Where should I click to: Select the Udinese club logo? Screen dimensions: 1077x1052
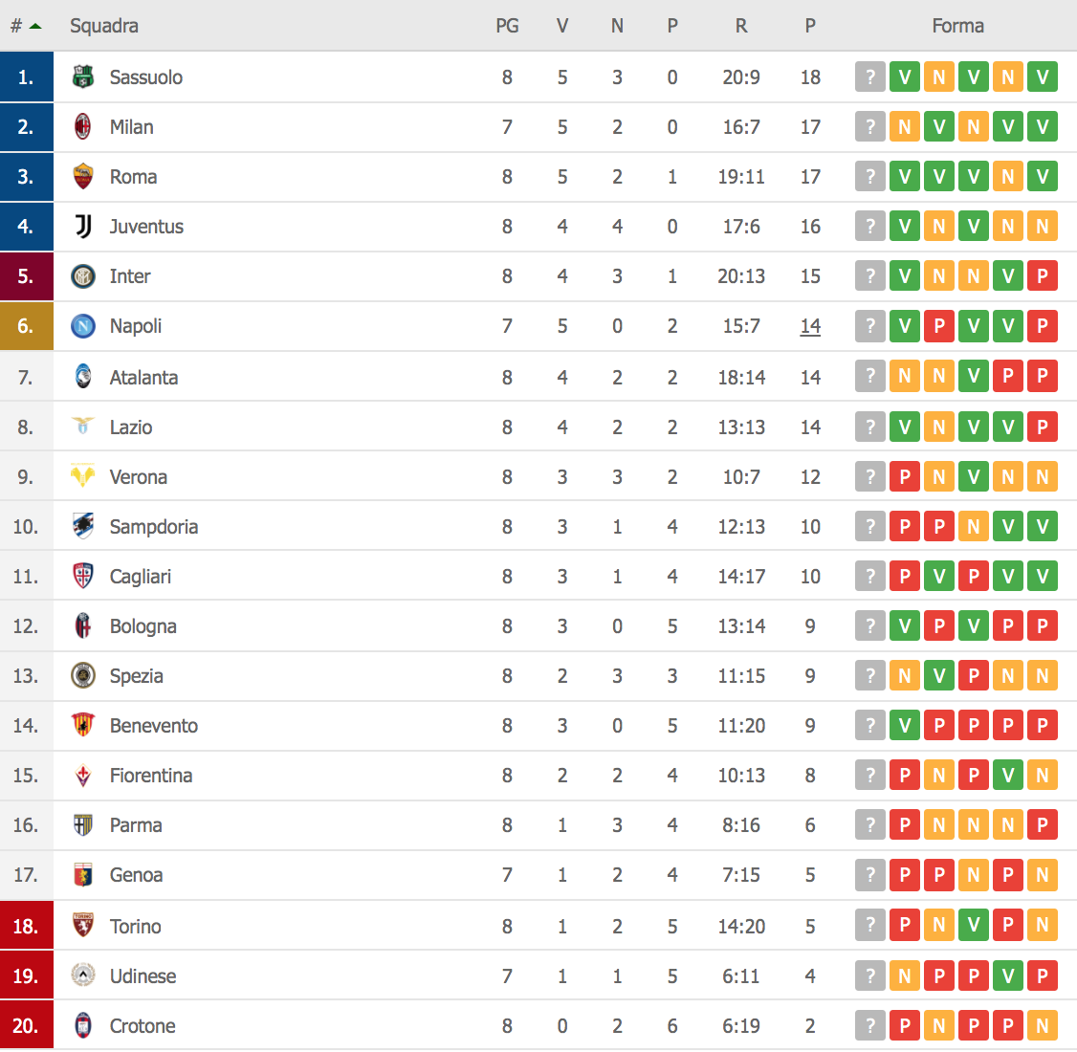[84, 975]
